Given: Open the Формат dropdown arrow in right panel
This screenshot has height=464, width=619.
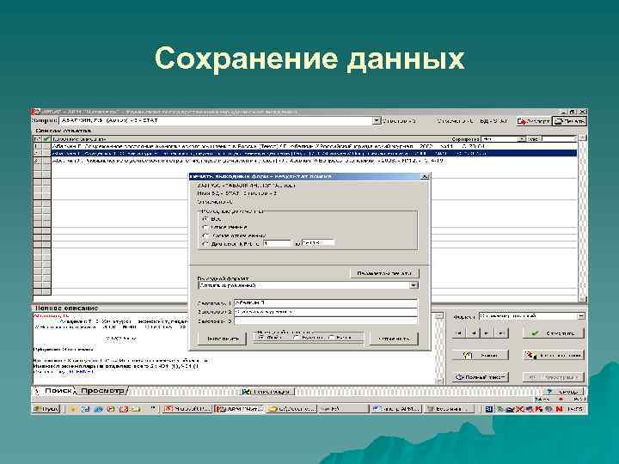Looking at the screenshot, I should tap(580, 316).
